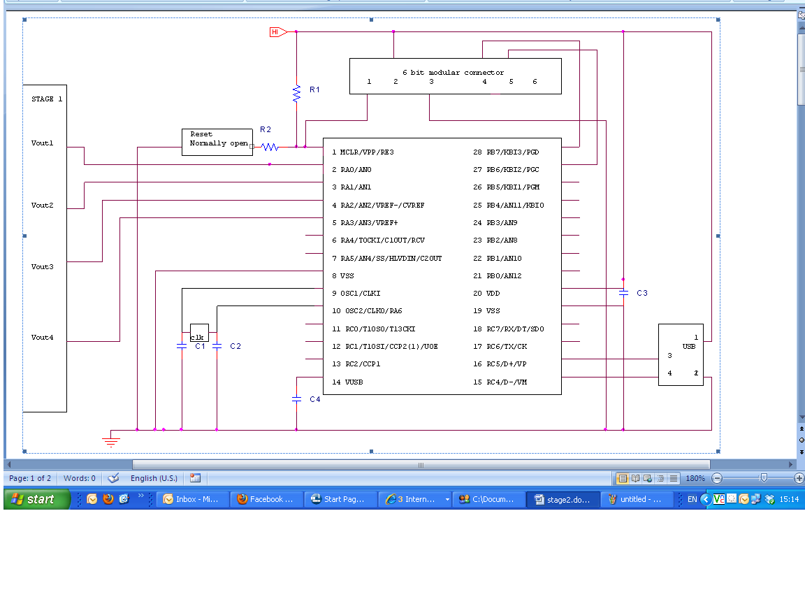
Task: Launch the third Quick Launch icon
Action: coord(124,499)
